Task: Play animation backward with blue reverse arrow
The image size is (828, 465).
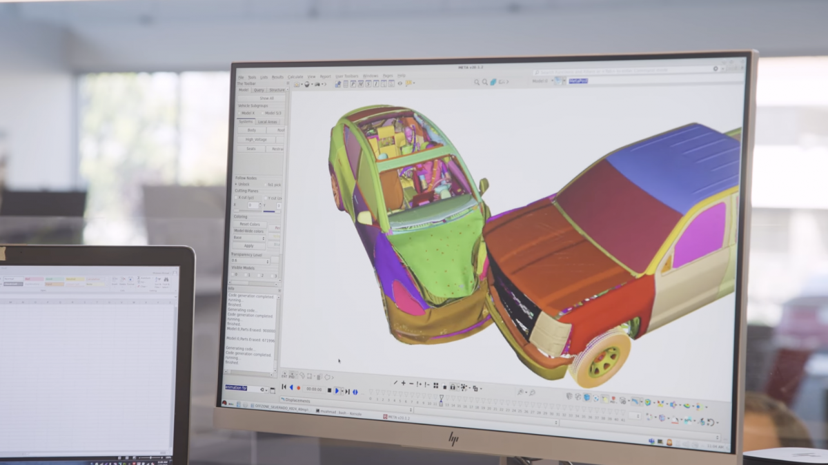Action: click(x=291, y=387)
